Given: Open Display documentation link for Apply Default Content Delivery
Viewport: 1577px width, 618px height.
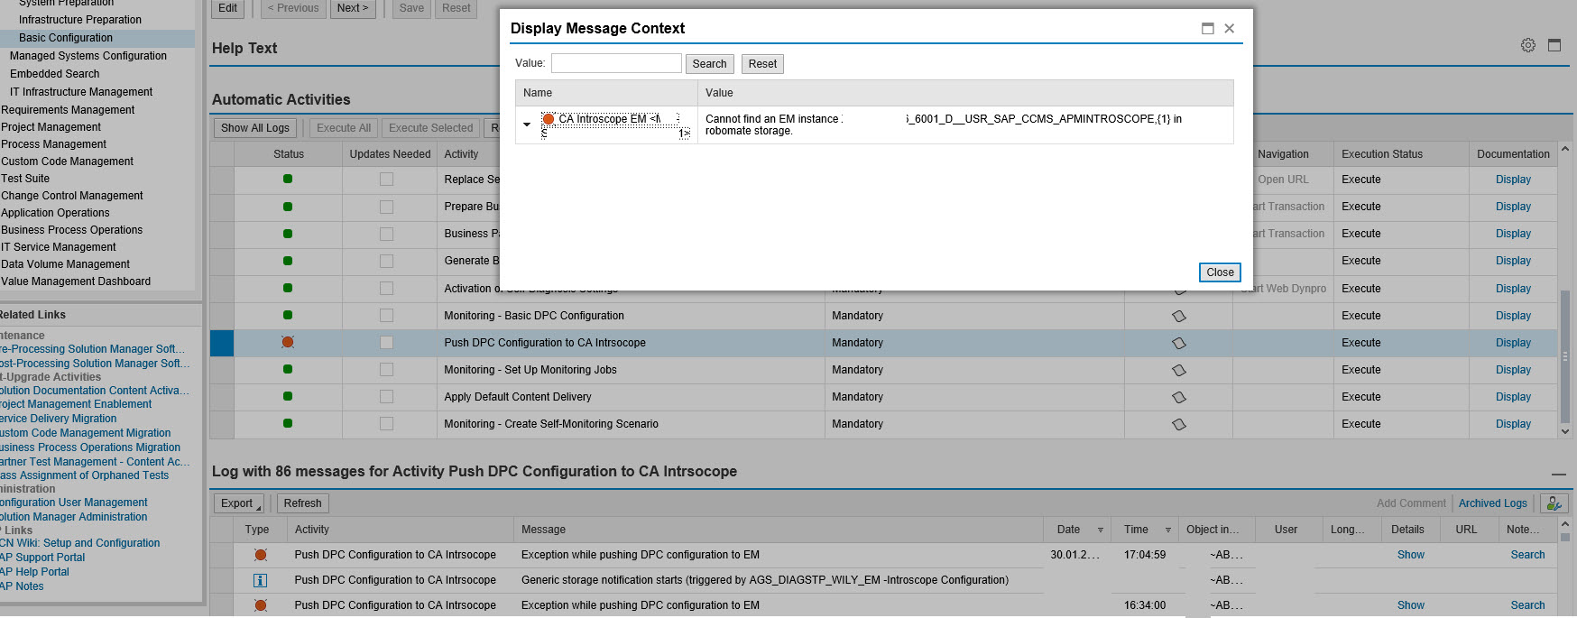Looking at the screenshot, I should 1513,397.
